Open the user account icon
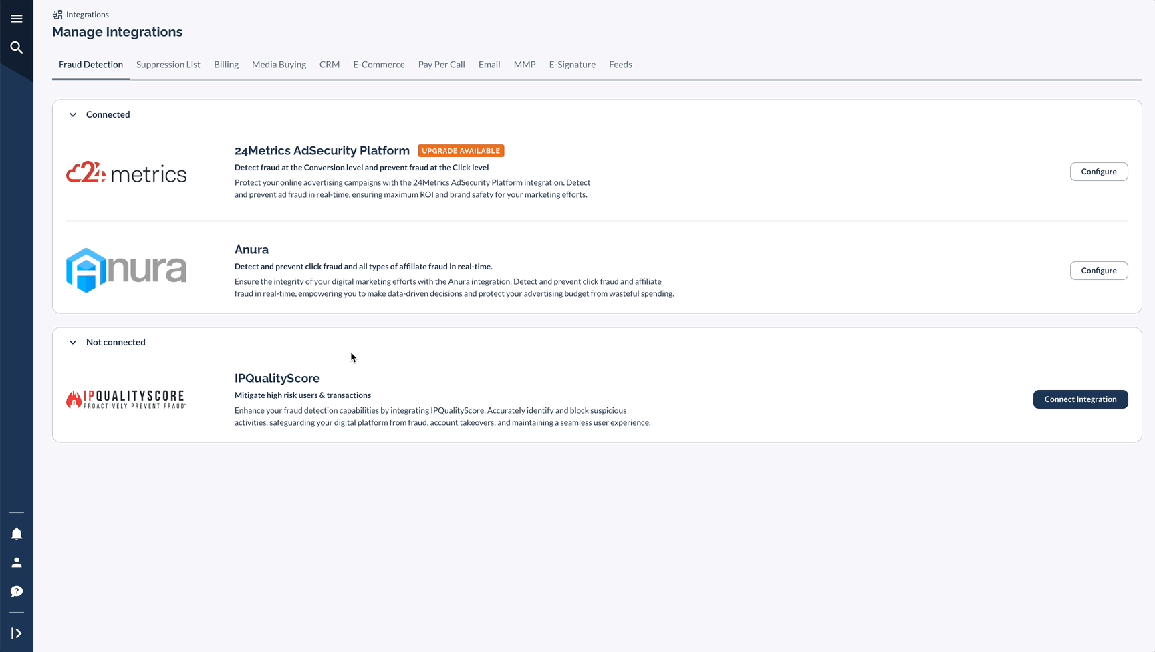 (17, 562)
